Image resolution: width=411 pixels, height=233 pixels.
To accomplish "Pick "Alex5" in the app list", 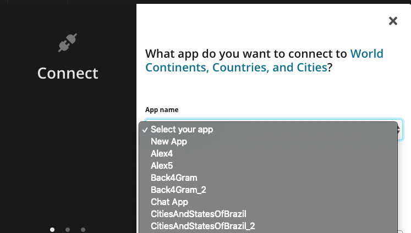I will point(268,166).
